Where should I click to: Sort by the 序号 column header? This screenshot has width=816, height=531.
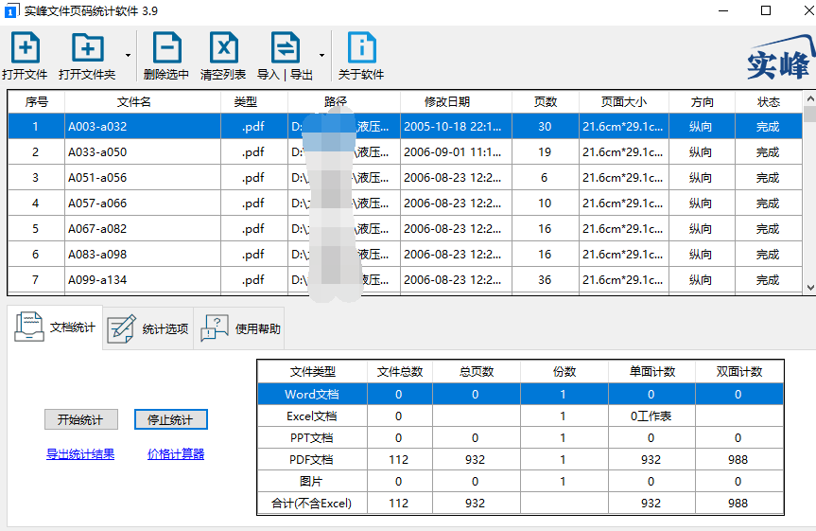coord(37,101)
